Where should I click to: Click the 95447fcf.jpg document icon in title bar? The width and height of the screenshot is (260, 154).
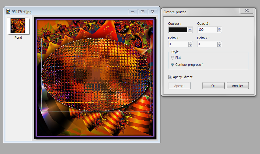(x=9, y=12)
